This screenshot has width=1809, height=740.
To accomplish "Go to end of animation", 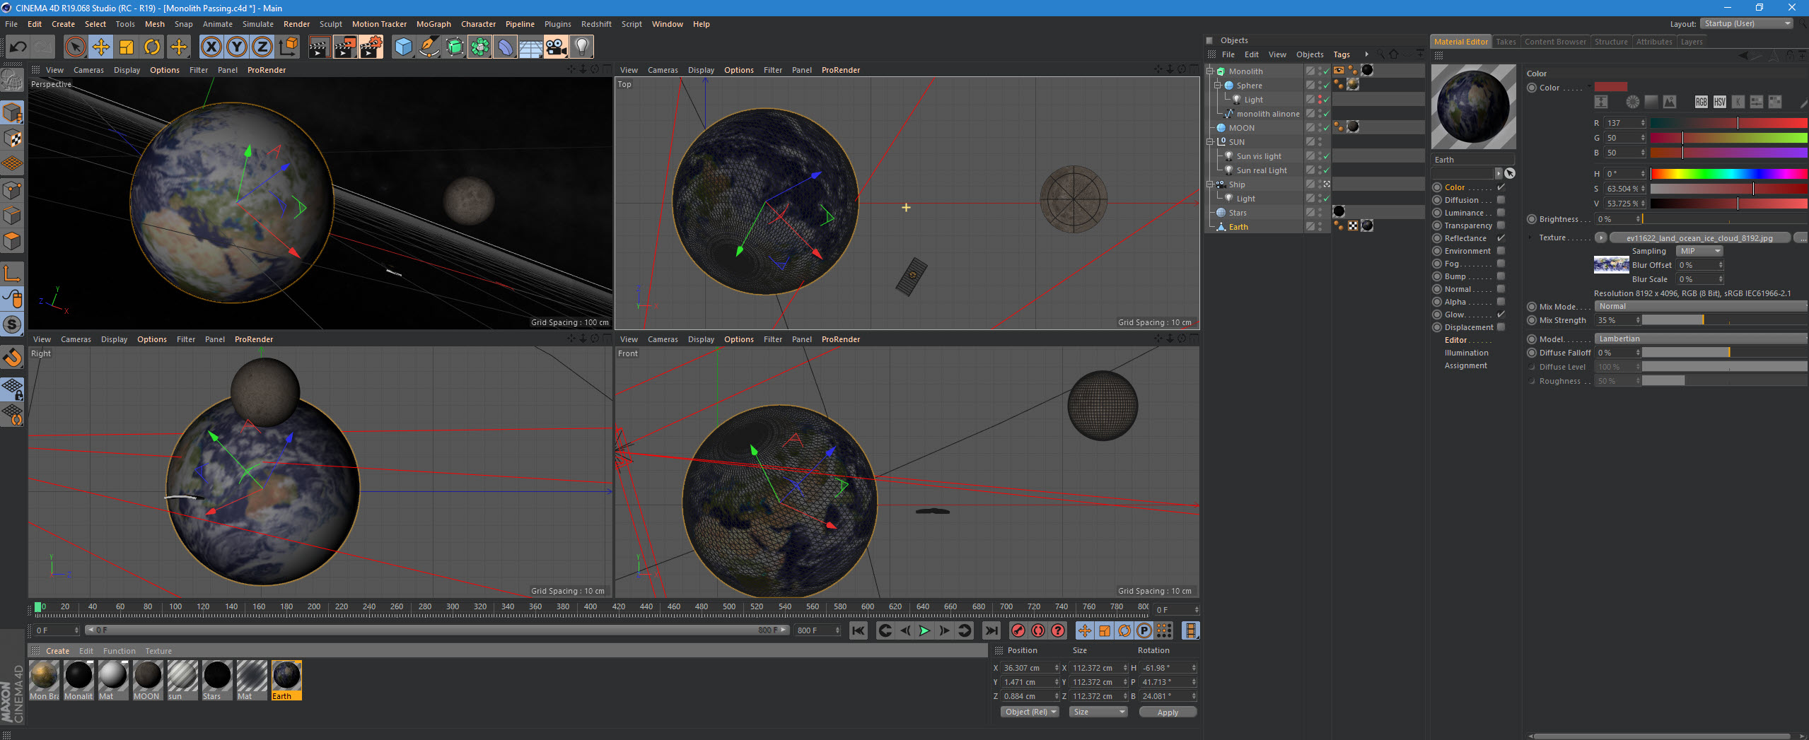I will coord(991,630).
